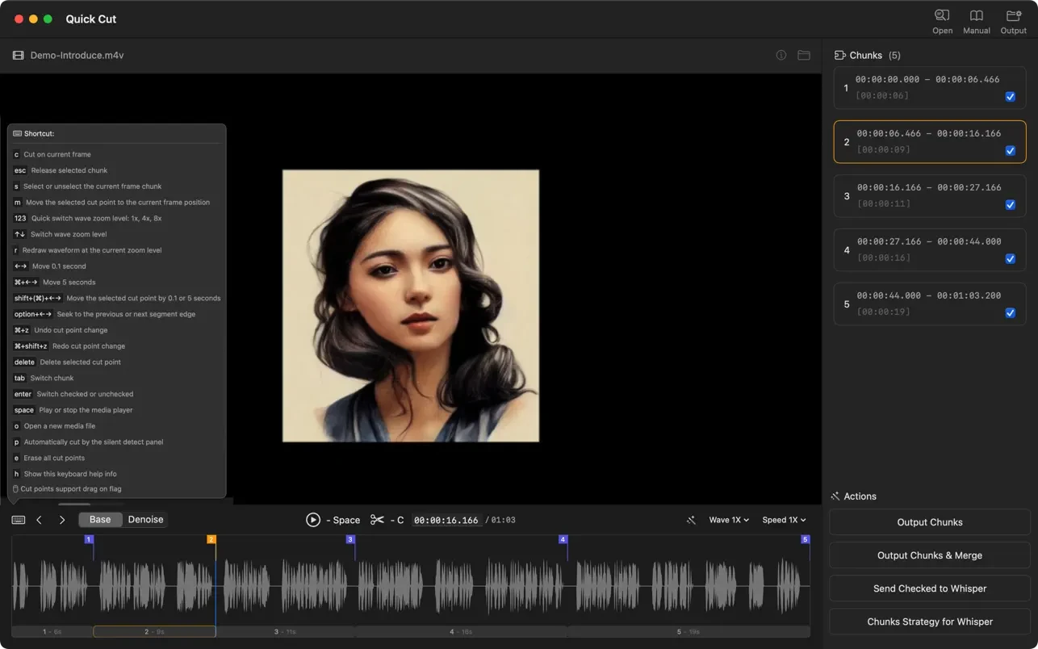Click the file info icon
This screenshot has height=649, width=1038.
781,56
